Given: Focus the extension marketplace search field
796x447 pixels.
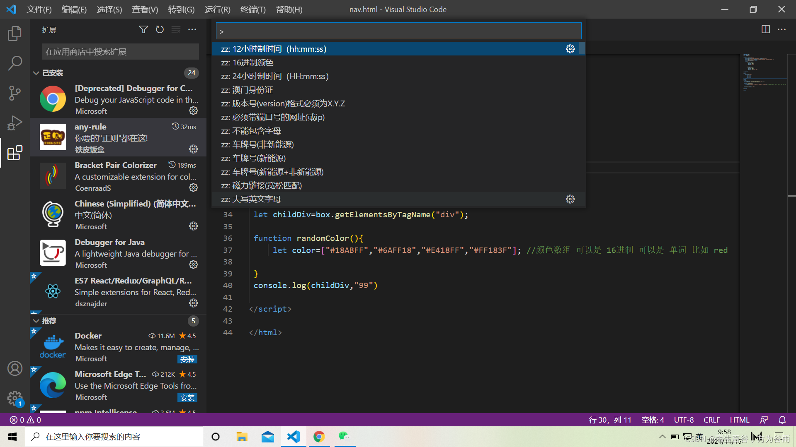Looking at the screenshot, I should 120,52.
